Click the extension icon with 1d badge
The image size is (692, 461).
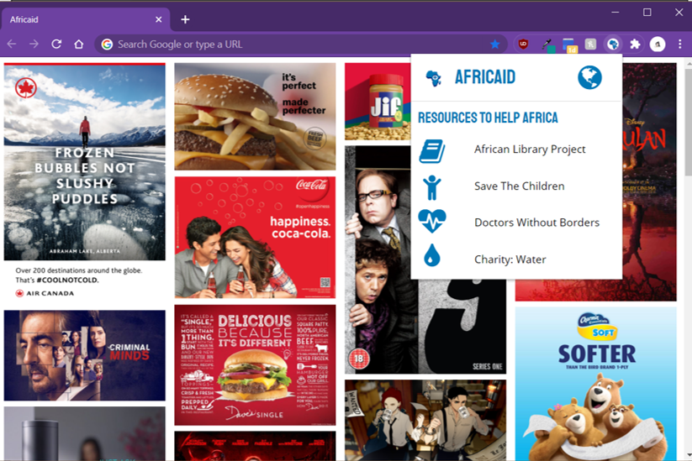(569, 45)
